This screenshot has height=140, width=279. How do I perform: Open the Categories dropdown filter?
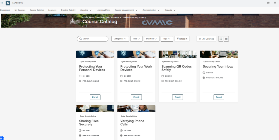click(x=120, y=39)
